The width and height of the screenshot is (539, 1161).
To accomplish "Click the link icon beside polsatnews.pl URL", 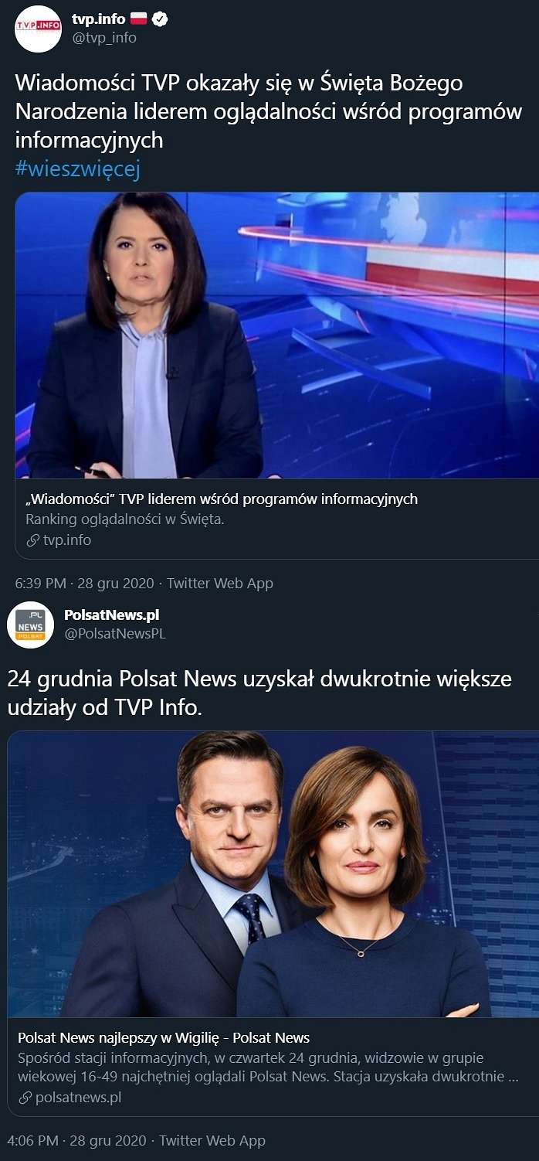I will pyautogui.click(x=25, y=1098).
